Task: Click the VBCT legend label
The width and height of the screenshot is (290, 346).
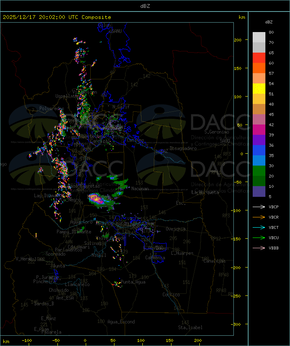Action: (274, 228)
